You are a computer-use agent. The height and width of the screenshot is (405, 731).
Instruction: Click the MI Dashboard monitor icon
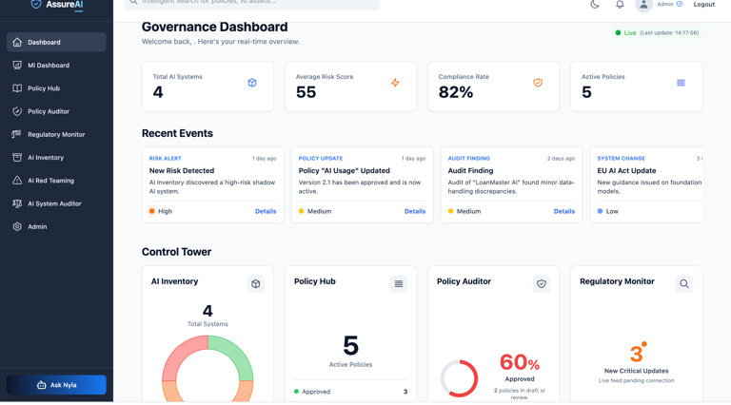click(x=17, y=66)
